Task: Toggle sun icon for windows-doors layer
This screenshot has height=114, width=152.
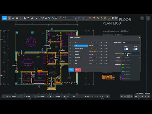Action: point(70,48)
